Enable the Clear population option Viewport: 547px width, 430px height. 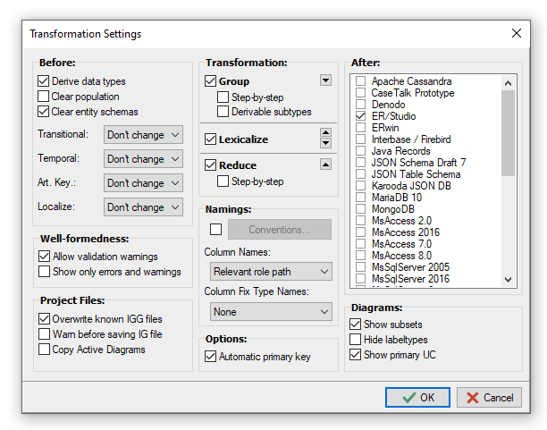44,97
